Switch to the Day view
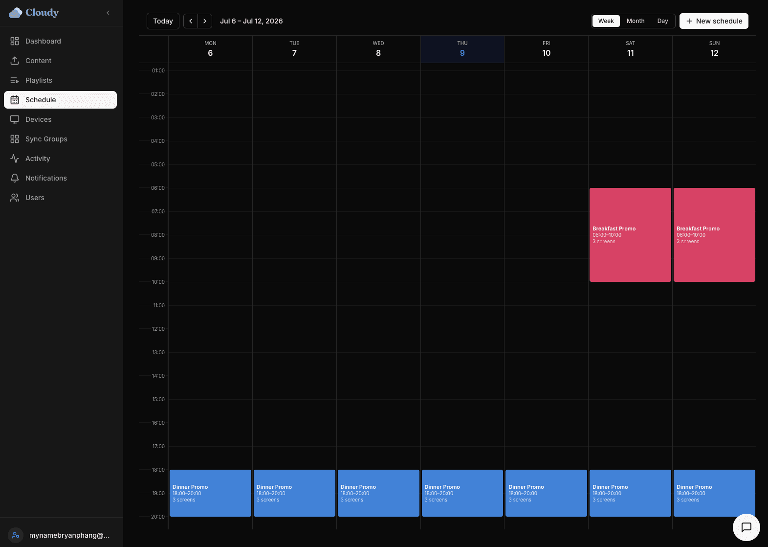This screenshot has width=768, height=547. 662,21
